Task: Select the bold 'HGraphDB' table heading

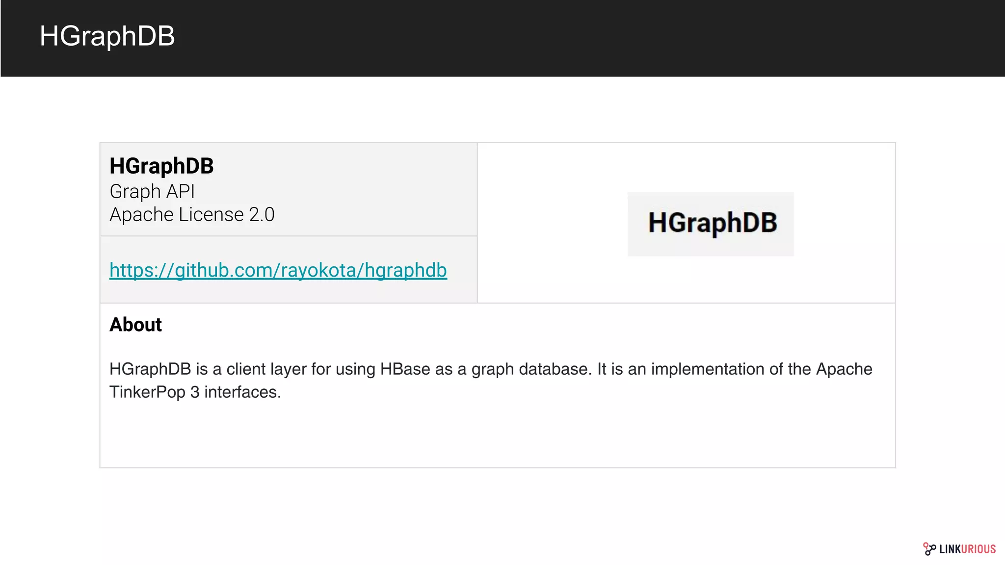Action: pos(161,166)
